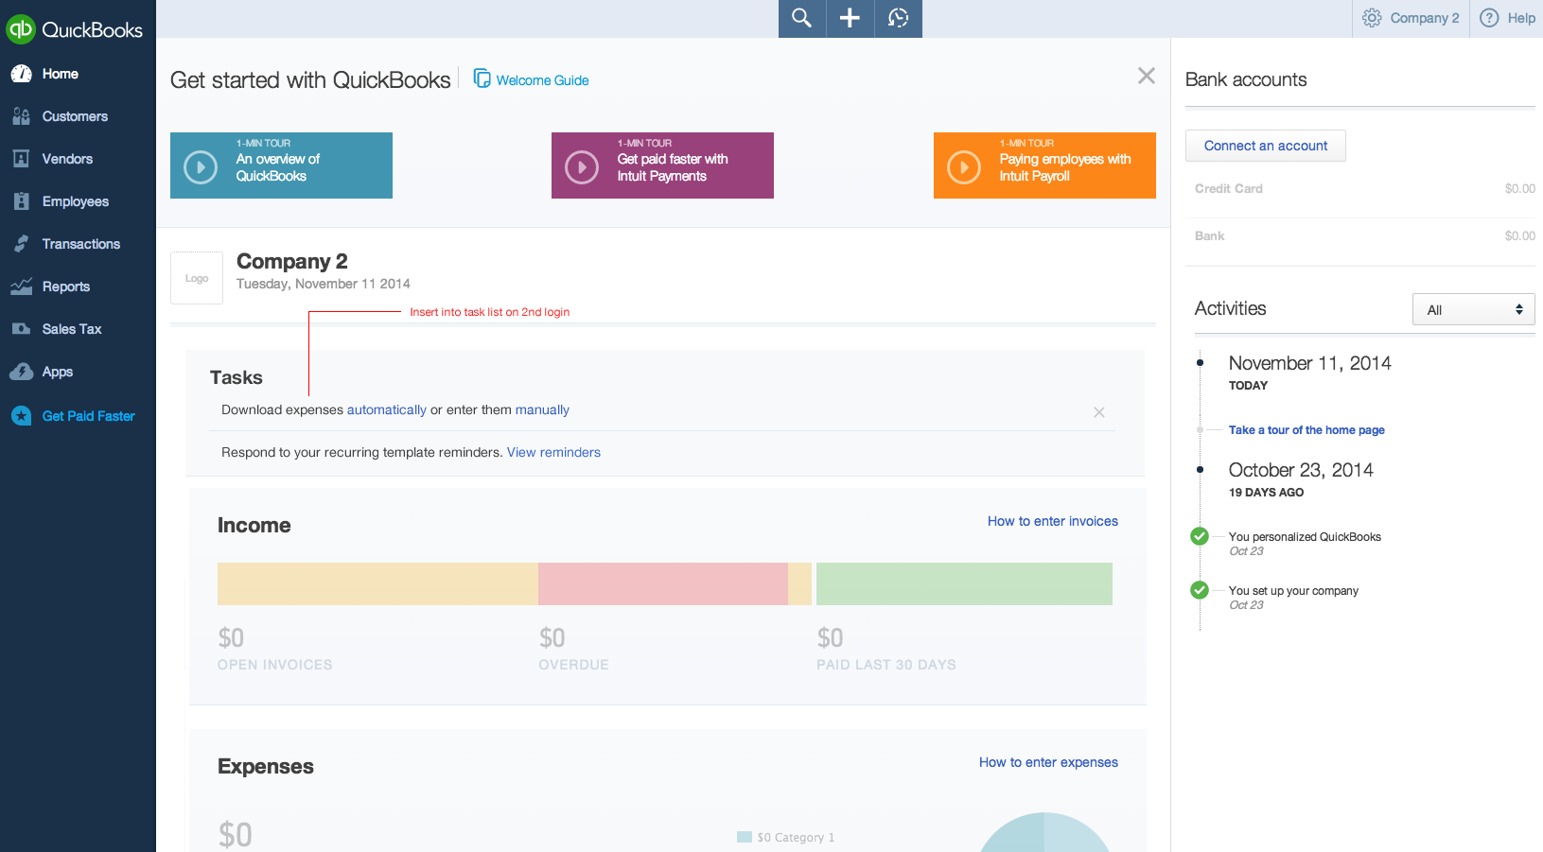Dismiss the download expenses task

pos(1099,412)
